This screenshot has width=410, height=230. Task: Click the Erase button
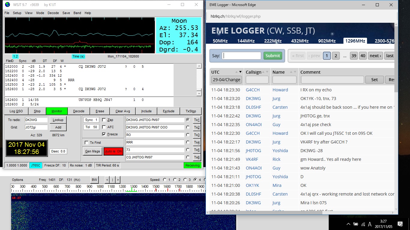pos(100,111)
